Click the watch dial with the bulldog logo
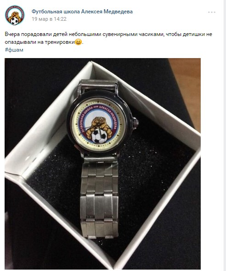Screen dimensions: 226x271 pos(99,124)
